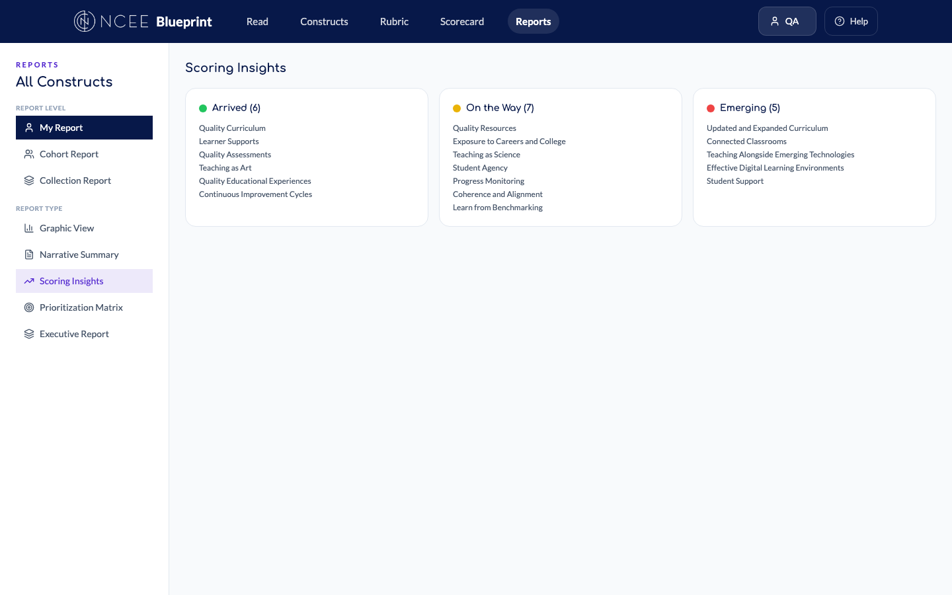952x595 pixels.
Task: Click the NCEE Blueprint logo
Action: tap(143, 21)
